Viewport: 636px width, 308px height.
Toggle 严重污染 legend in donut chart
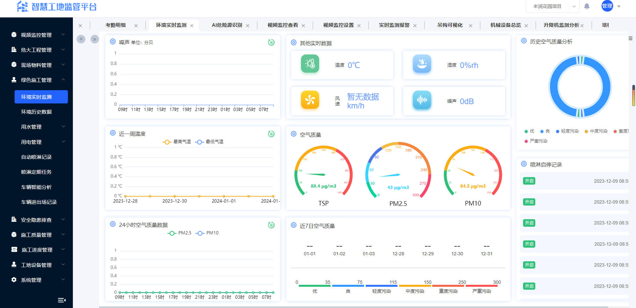coord(536,141)
